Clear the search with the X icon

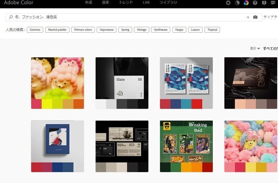point(248,17)
